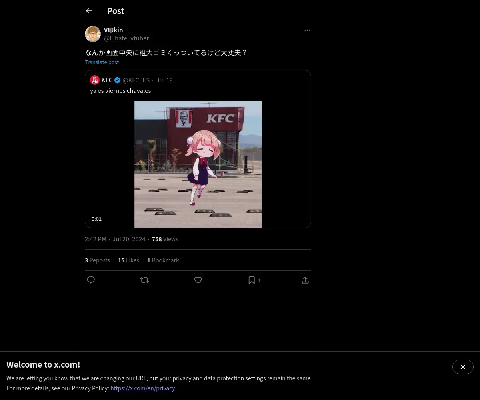Viewport: 480px width, 400px height.
Task: Close the Welcome to x.com banner
Action: click(463, 367)
